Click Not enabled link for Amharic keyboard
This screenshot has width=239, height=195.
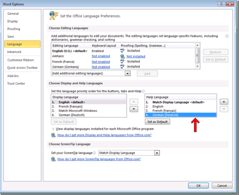[x=101, y=56]
